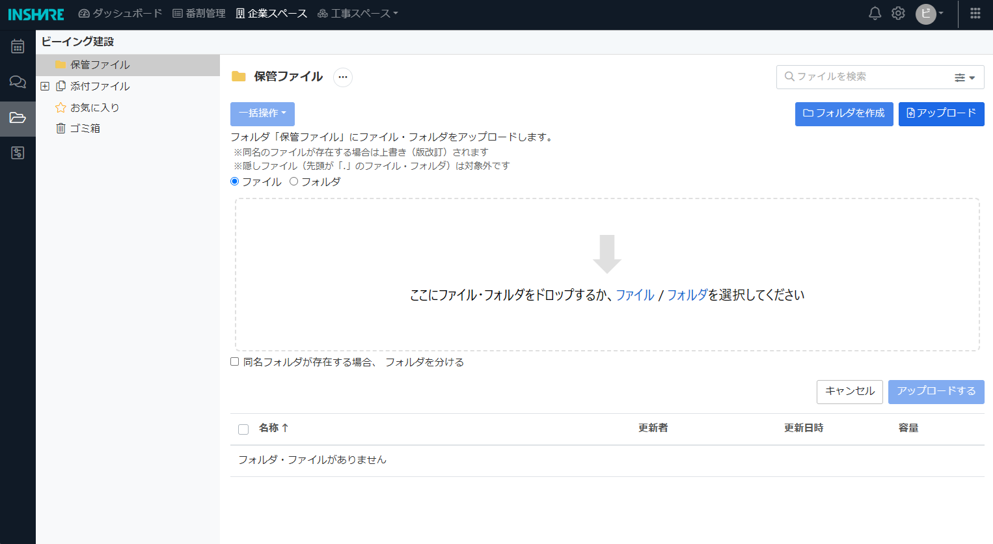
Task: Click the blue アップロード button
Action: click(x=941, y=114)
